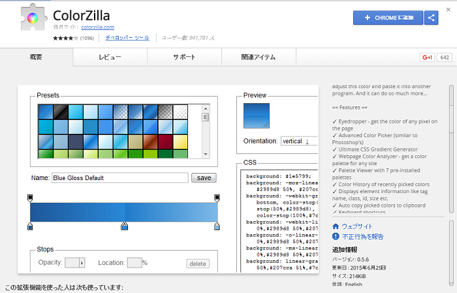457x293 pixels.
Task: Switch to the 概要 tab
Action: point(36,57)
